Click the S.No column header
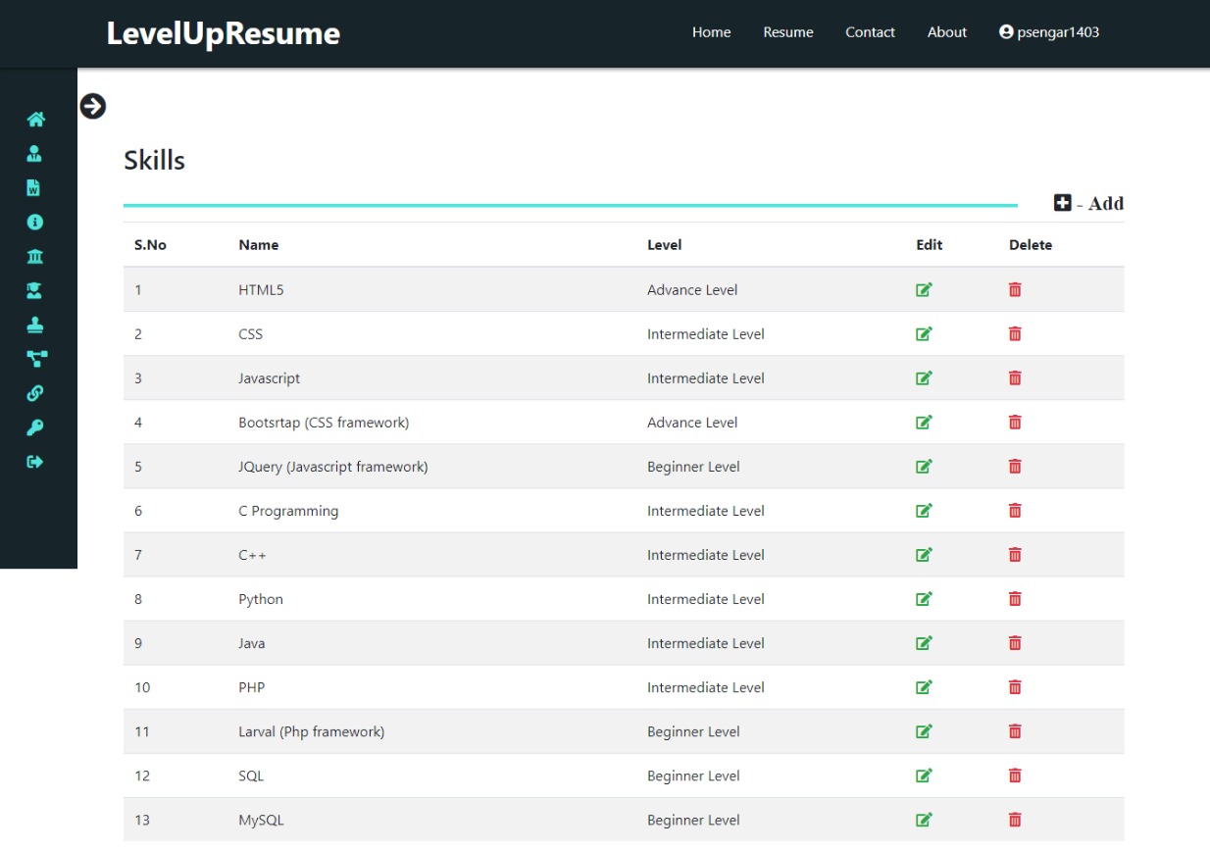This screenshot has width=1210, height=851. (150, 245)
